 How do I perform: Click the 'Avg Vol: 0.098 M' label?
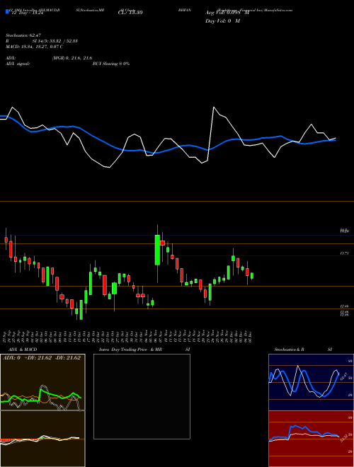tap(227, 13)
